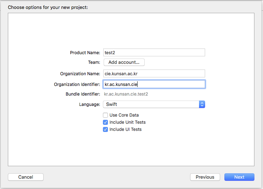Uncheck the Include Unit Tests checkbox
Screen dimensions: 263x189
[x=105, y=122]
